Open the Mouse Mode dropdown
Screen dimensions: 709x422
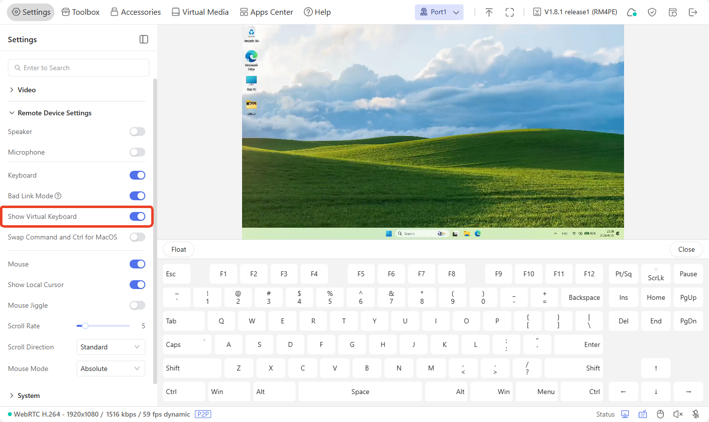click(111, 369)
